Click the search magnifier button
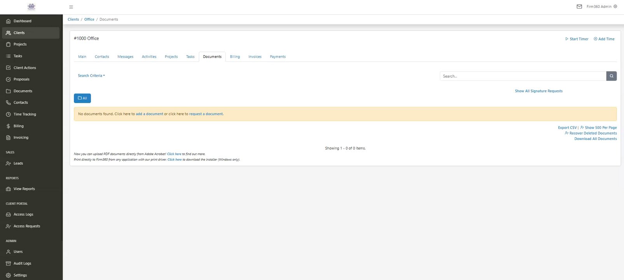This screenshot has width=624, height=280. tap(612, 76)
